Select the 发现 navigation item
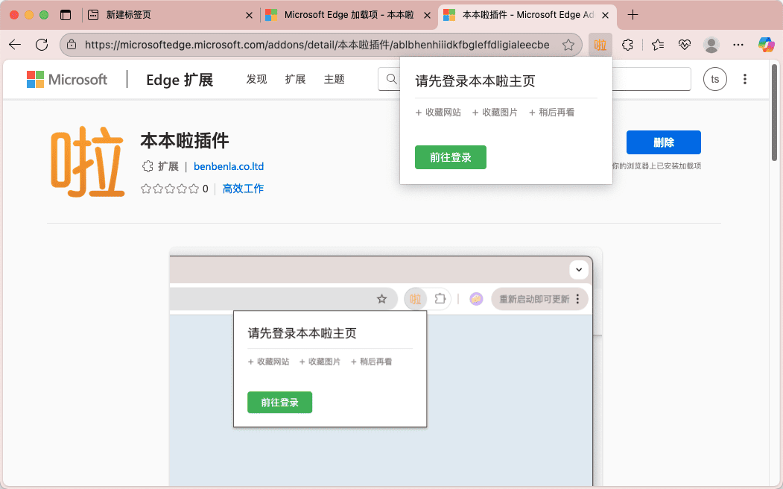 coord(256,79)
